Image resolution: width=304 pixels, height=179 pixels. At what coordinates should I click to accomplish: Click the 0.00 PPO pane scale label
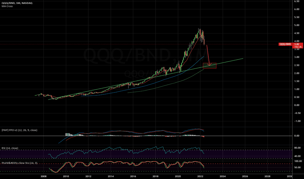[296, 136]
